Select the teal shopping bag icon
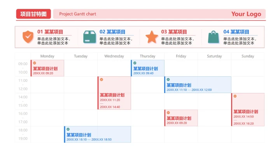Image resolution: width=280 pixels, height=157 pixels. point(213,37)
